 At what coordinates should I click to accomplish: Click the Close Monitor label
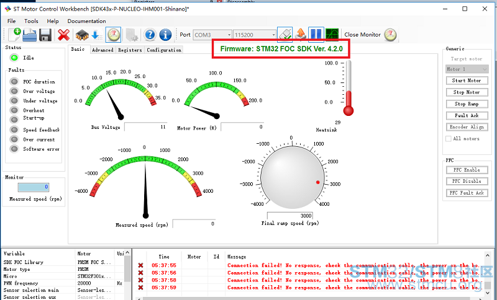click(362, 35)
